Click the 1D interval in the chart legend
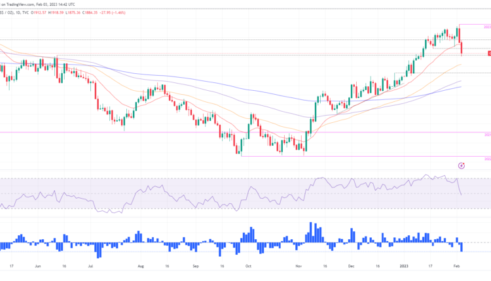 coord(16,12)
